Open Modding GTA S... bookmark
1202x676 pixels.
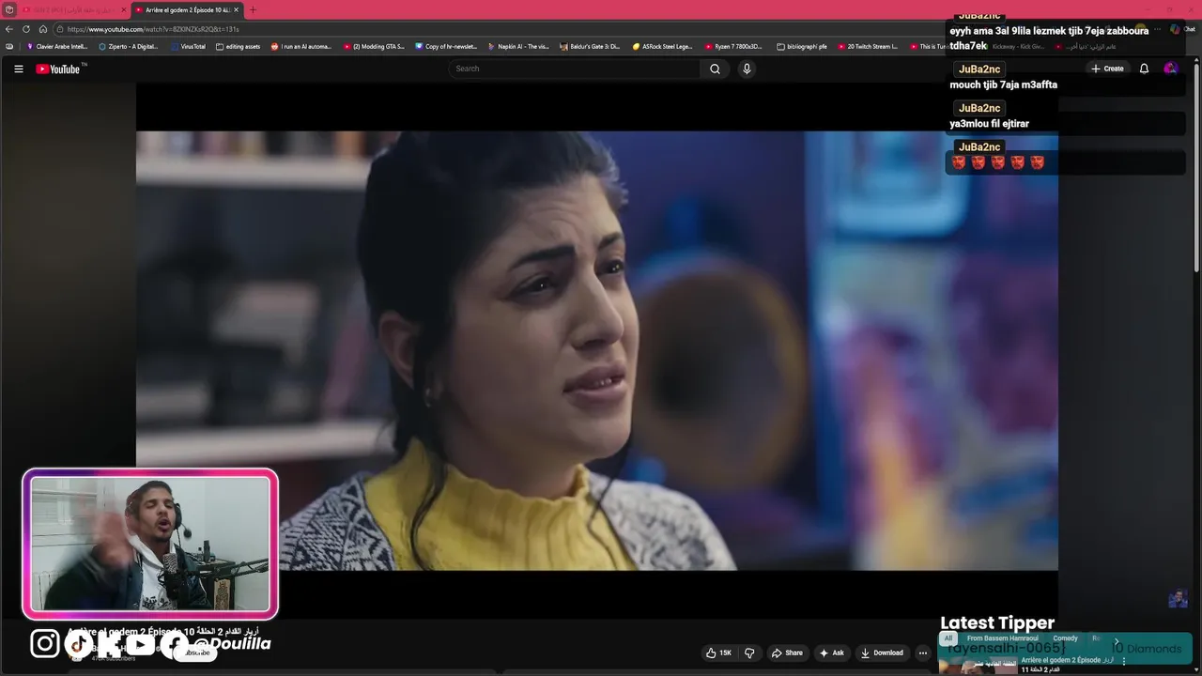coord(374,46)
